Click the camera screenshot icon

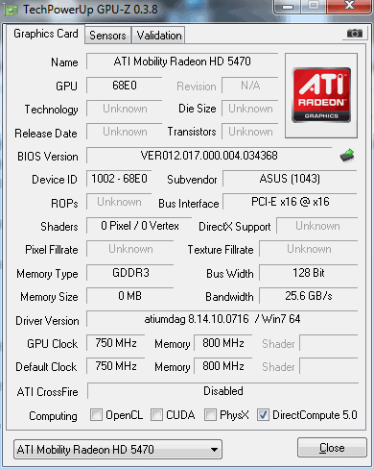tap(355, 34)
